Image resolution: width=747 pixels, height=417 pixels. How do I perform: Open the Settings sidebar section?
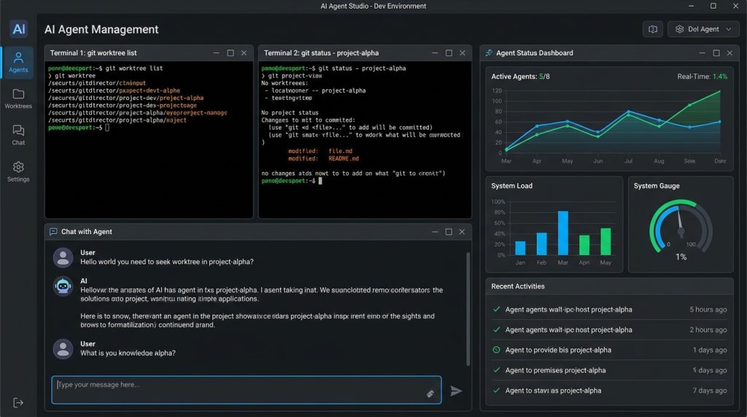click(x=18, y=172)
